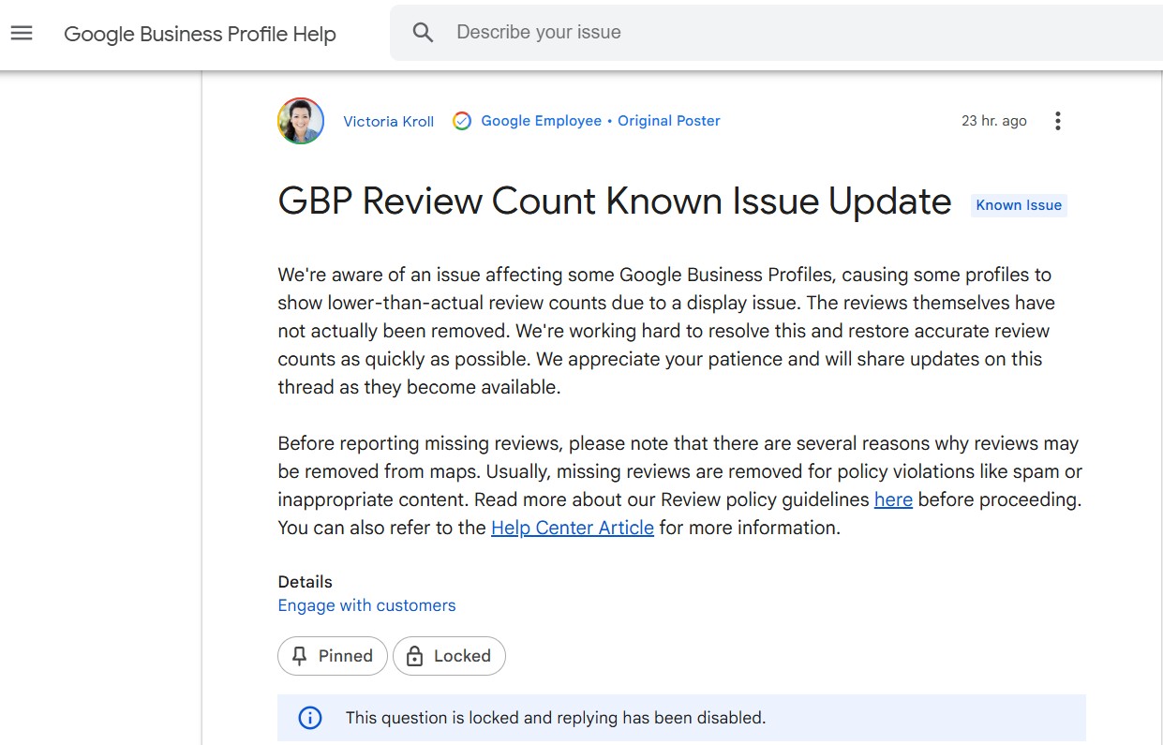
Task: Click the Google Employee badge icon
Action: pyautogui.click(x=462, y=121)
